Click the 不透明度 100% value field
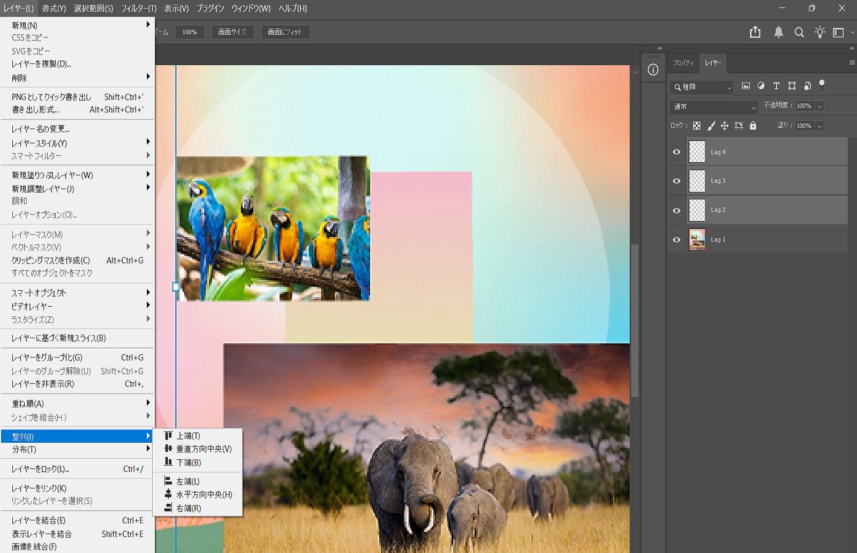 coord(804,106)
